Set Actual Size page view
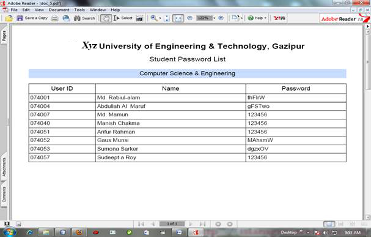The width and height of the screenshot is (371, 237). point(167,18)
